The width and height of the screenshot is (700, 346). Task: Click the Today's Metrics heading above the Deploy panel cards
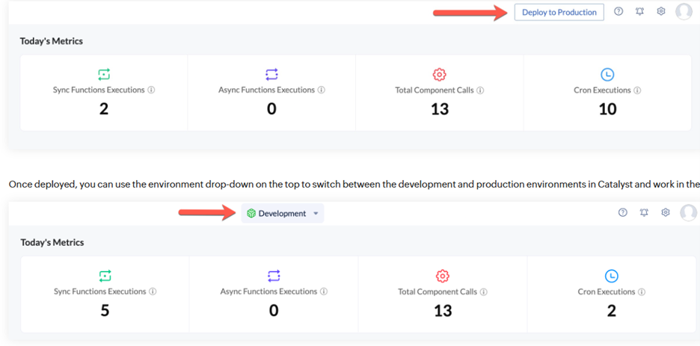pyautogui.click(x=52, y=41)
